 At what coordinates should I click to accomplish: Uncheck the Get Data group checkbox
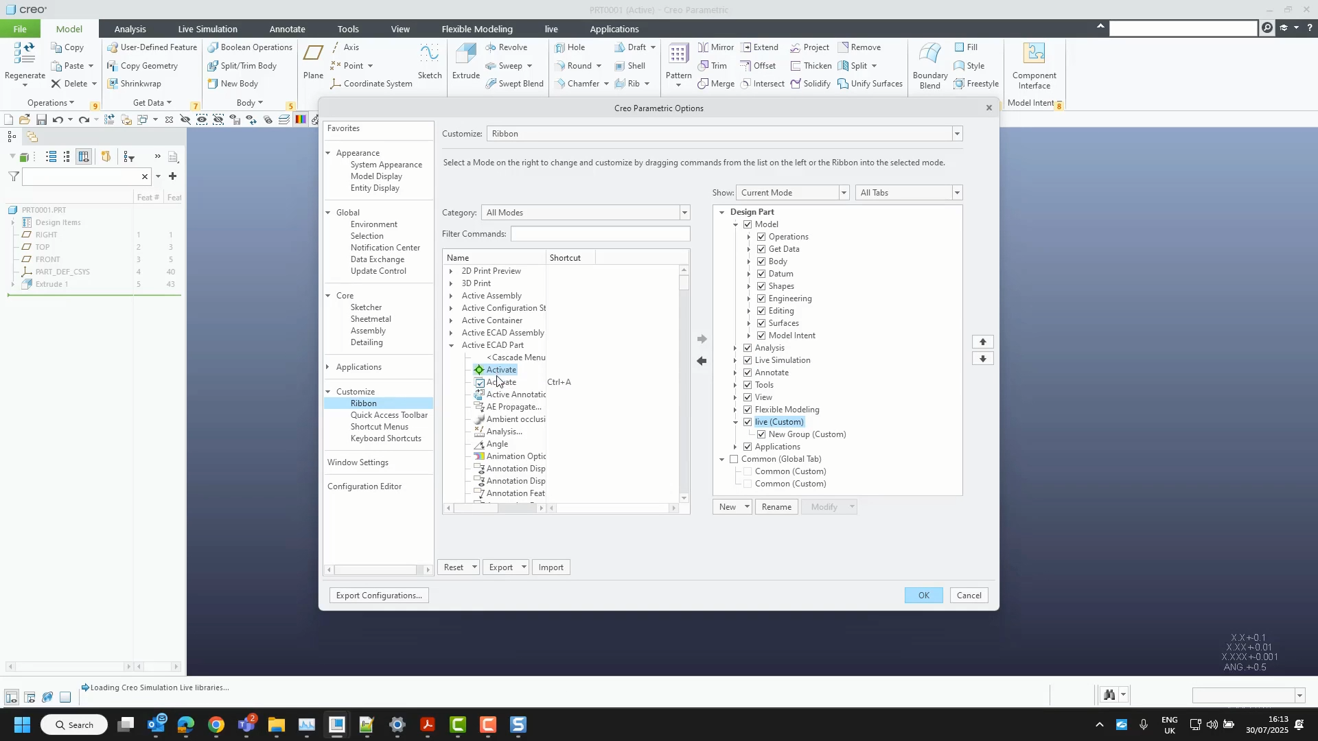click(x=761, y=249)
